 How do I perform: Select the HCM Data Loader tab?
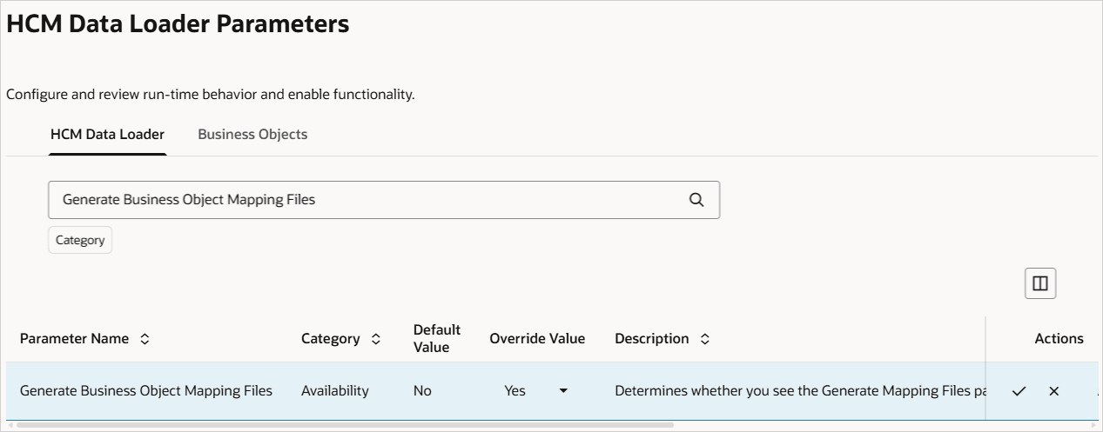click(x=107, y=134)
